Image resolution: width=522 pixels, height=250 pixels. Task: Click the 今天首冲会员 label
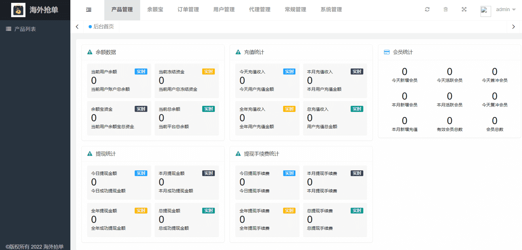tap(494, 80)
